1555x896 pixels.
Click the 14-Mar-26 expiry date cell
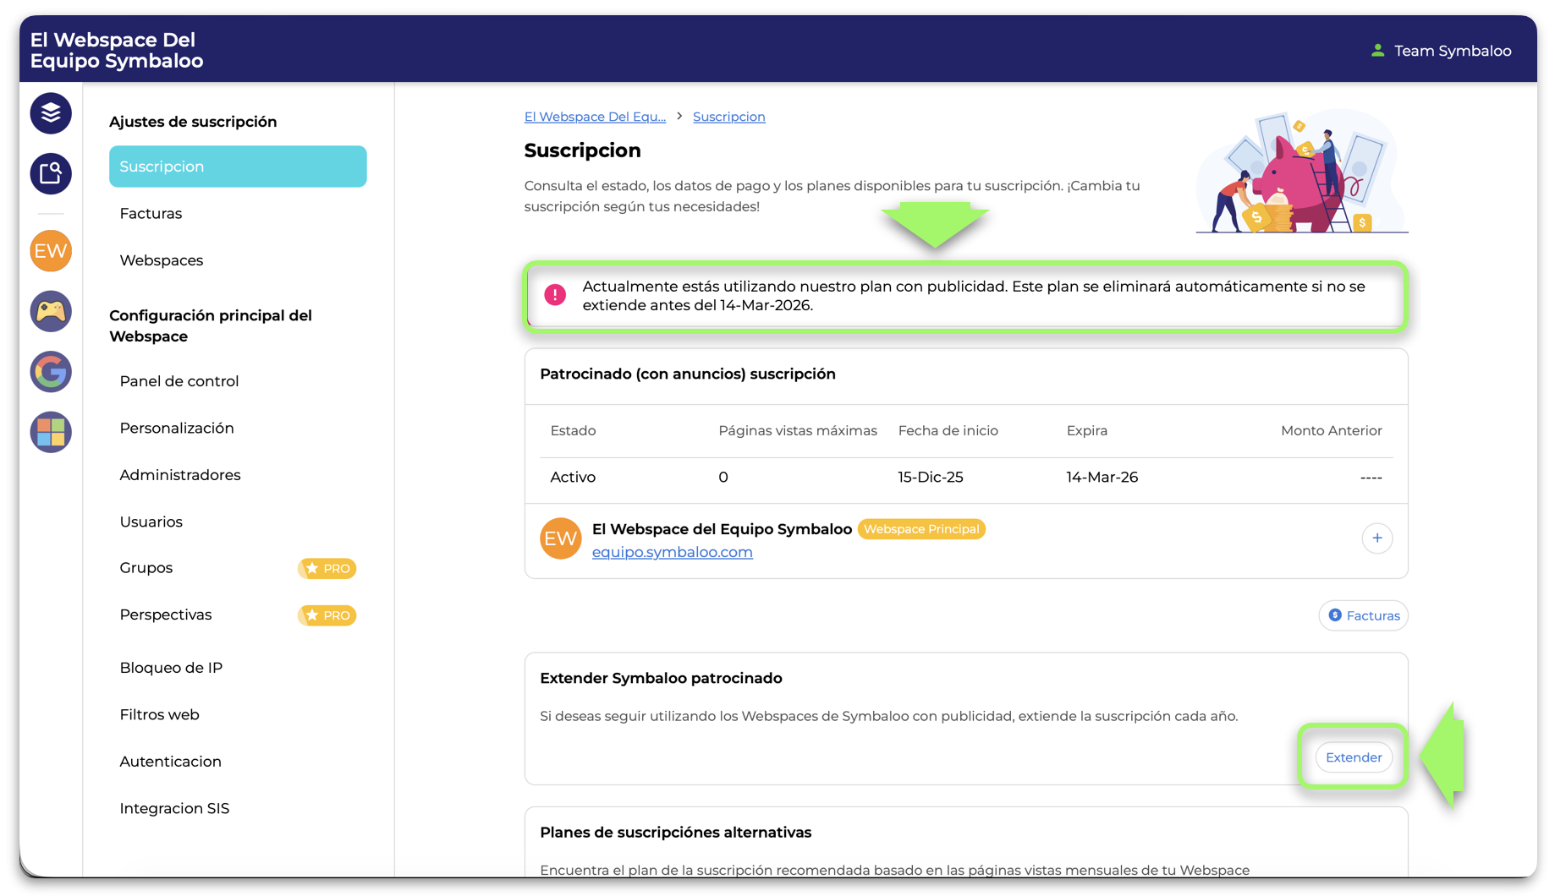[1102, 478]
